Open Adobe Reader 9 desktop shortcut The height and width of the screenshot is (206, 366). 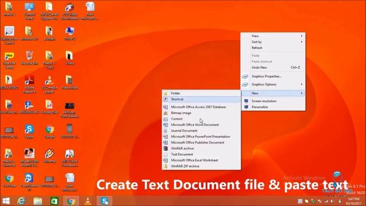click(29, 84)
